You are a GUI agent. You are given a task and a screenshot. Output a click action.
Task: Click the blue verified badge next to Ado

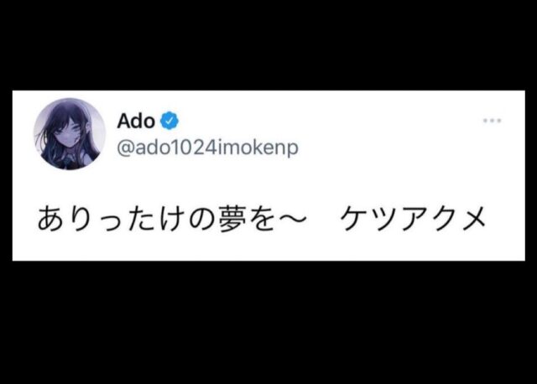point(169,121)
